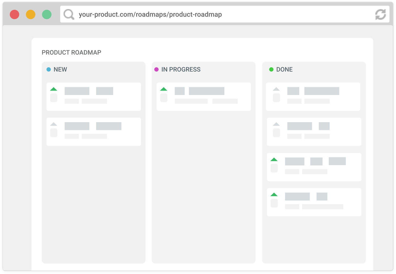
Task: Click the NEW column heading
Action: coord(60,70)
